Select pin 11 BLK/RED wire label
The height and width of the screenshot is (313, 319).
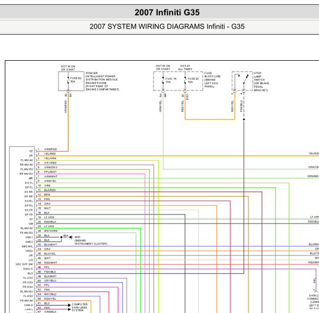coord(50,190)
